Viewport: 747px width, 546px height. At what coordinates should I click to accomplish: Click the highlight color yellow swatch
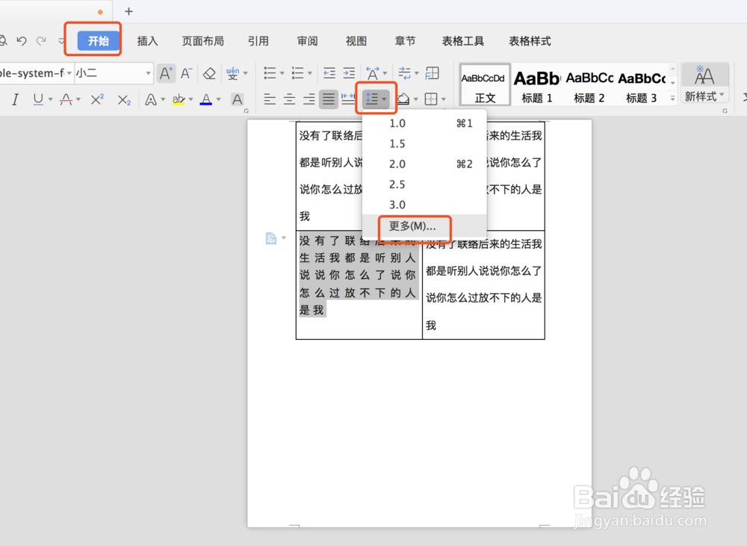[x=180, y=100]
